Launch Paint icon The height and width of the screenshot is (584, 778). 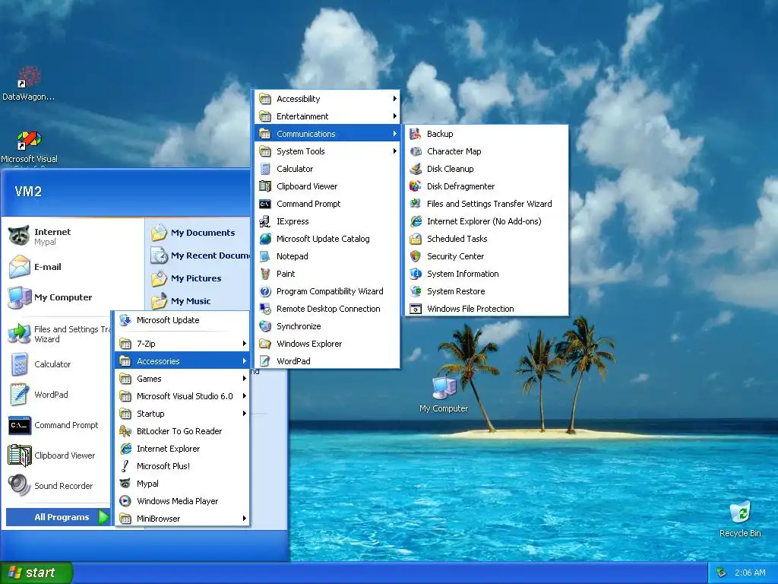(265, 274)
